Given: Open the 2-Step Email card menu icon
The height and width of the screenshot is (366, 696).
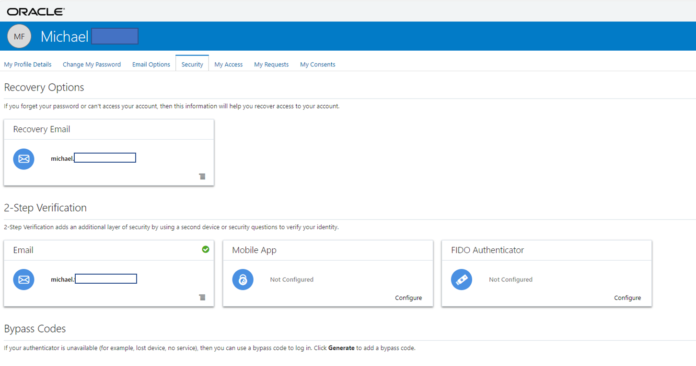Looking at the screenshot, I should [202, 298].
